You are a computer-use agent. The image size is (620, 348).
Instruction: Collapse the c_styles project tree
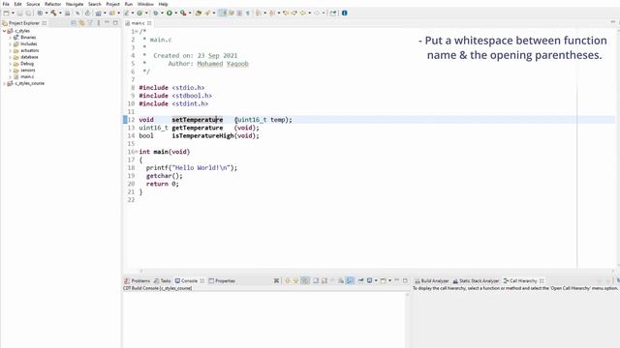click(4, 31)
